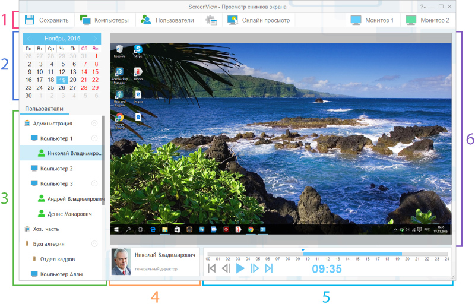Click the users tree vertical scrollbar
The image size is (475, 307).
(x=103, y=160)
